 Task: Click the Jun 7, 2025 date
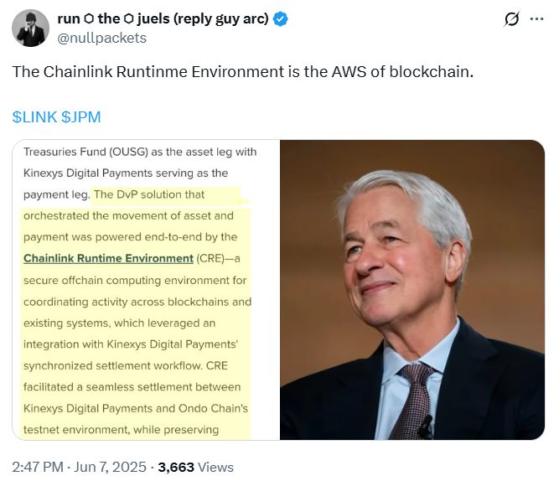pos(119,467)
